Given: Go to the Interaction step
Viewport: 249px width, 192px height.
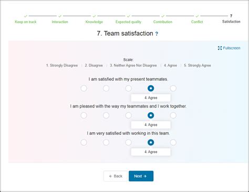Looking at the screenshot, I should click(60, 22).
